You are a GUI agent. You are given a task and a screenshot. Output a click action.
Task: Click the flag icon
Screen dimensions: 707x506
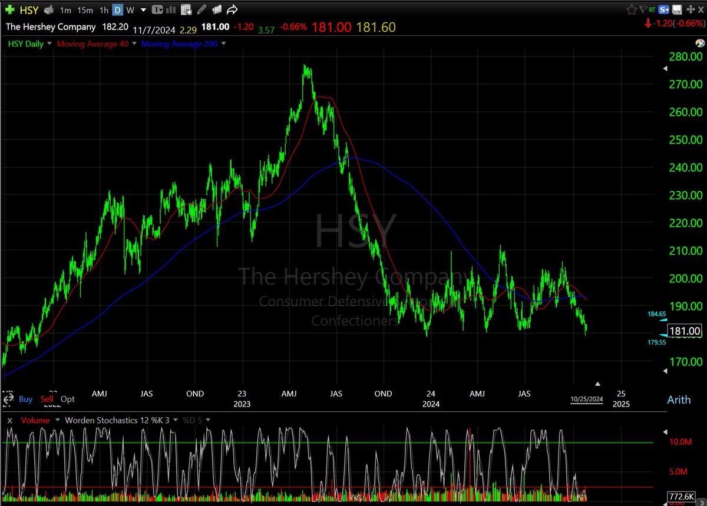[x=643, y=9]
